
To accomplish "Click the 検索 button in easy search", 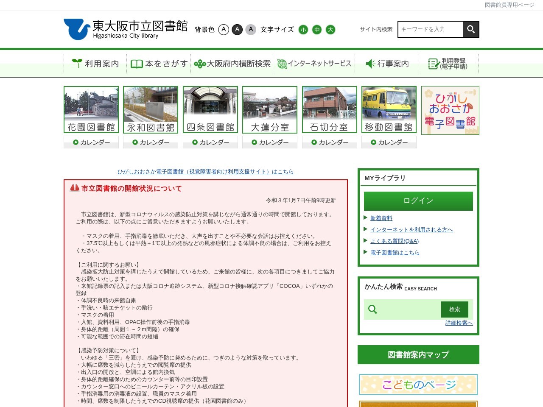I will [455, 309].
